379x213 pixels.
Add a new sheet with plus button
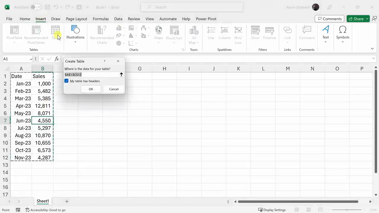67,201
